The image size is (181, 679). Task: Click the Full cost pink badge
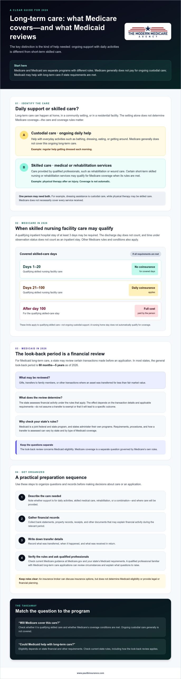tap(146, 311)
